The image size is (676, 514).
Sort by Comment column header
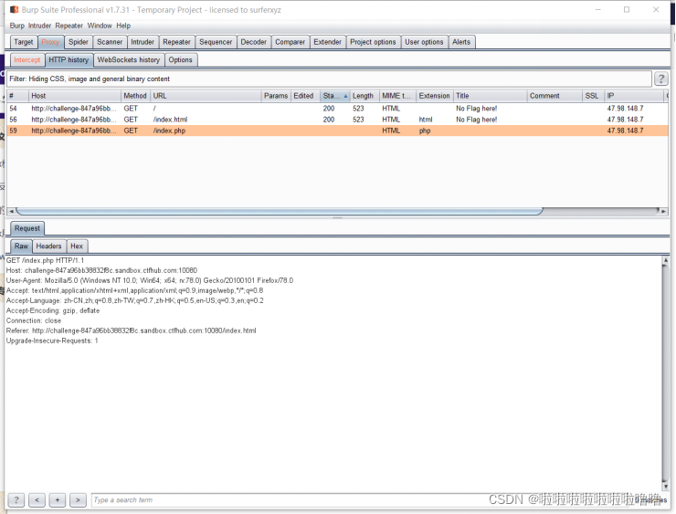(x=555, y=96)
